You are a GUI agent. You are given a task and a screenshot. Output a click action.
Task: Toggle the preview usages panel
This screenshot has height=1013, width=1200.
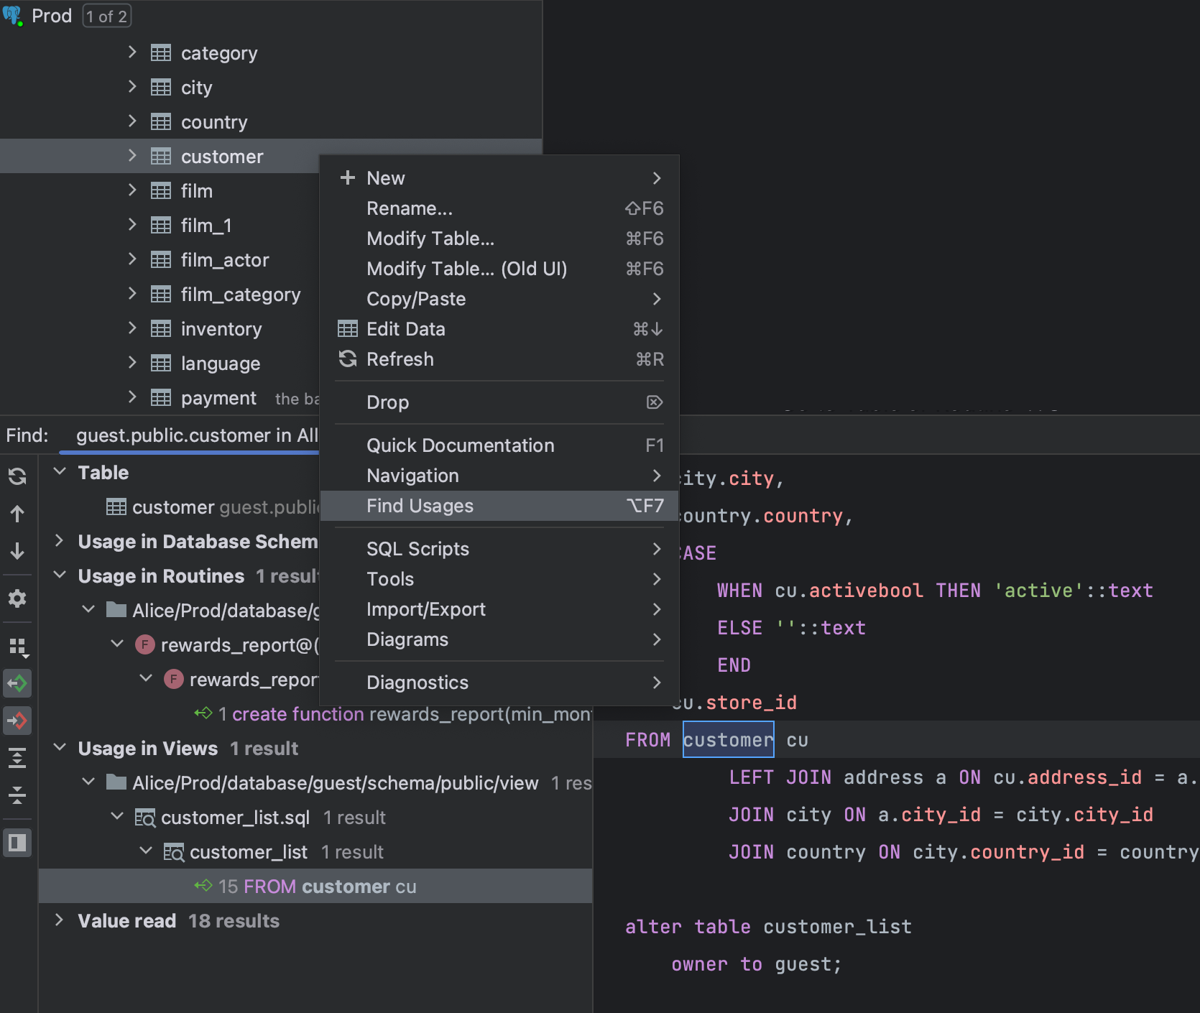17,843
